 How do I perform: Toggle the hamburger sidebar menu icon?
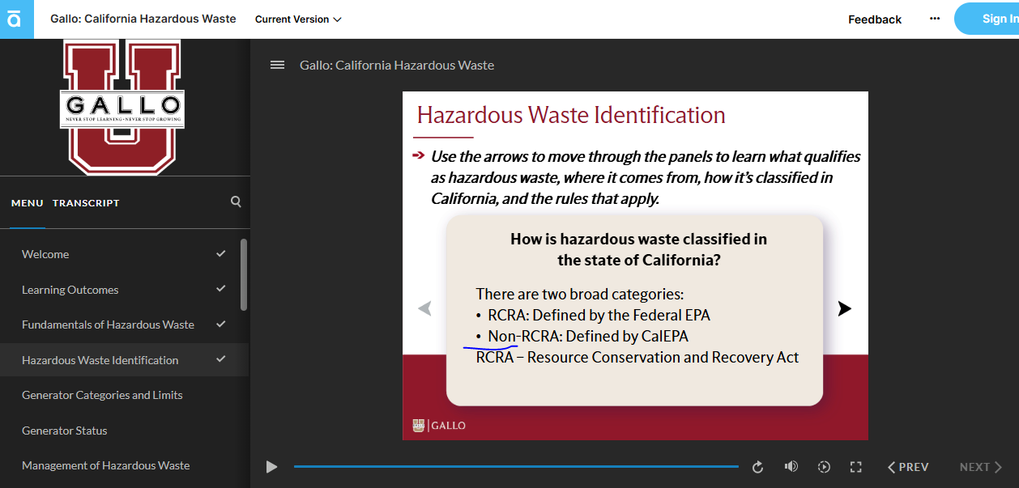click(x=277, y=65)
